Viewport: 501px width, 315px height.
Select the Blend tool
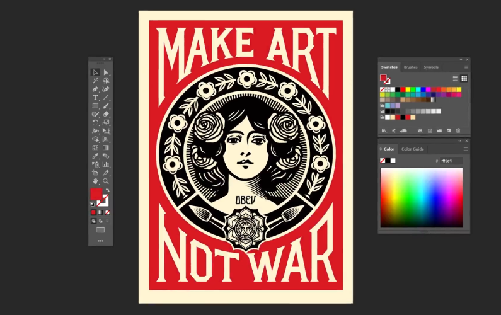click(x=106, y=156)
